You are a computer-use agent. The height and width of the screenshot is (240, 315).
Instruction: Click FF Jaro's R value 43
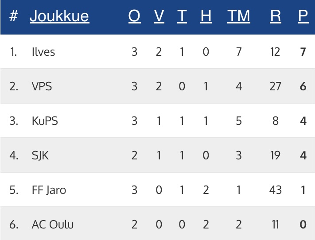(276, 190)
